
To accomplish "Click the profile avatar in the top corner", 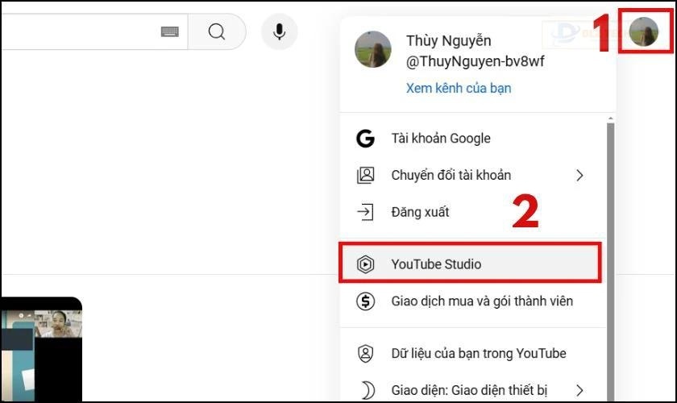I will point(644,31).
